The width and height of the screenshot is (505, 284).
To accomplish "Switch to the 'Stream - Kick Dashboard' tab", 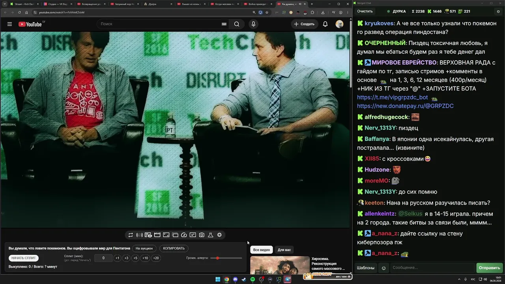I will coord(24,4).
